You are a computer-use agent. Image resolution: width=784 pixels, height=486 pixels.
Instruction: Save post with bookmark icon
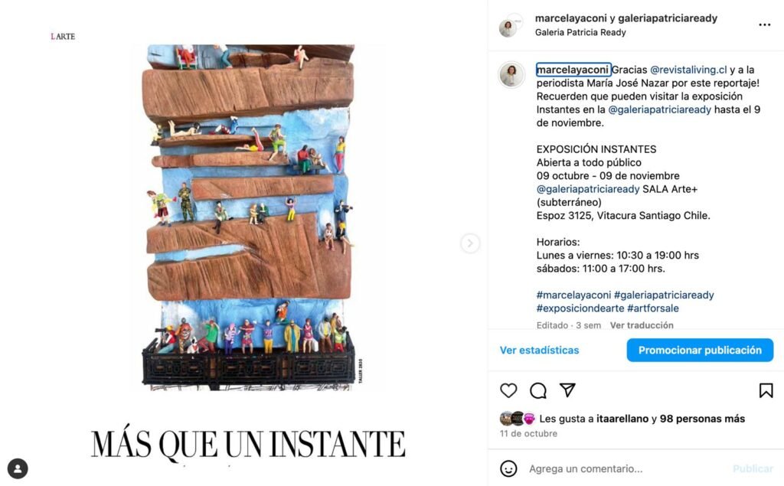click(x=766, y=390)
